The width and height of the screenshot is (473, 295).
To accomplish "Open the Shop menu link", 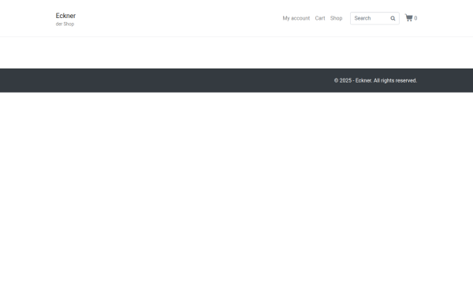I will [336, 18].
